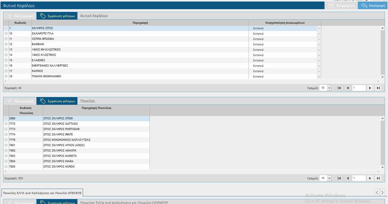Open rights dropdown for ΒΑΜΒΑΚΙ
The width and height of the screenshot is (388, 204).
[319, 45]
